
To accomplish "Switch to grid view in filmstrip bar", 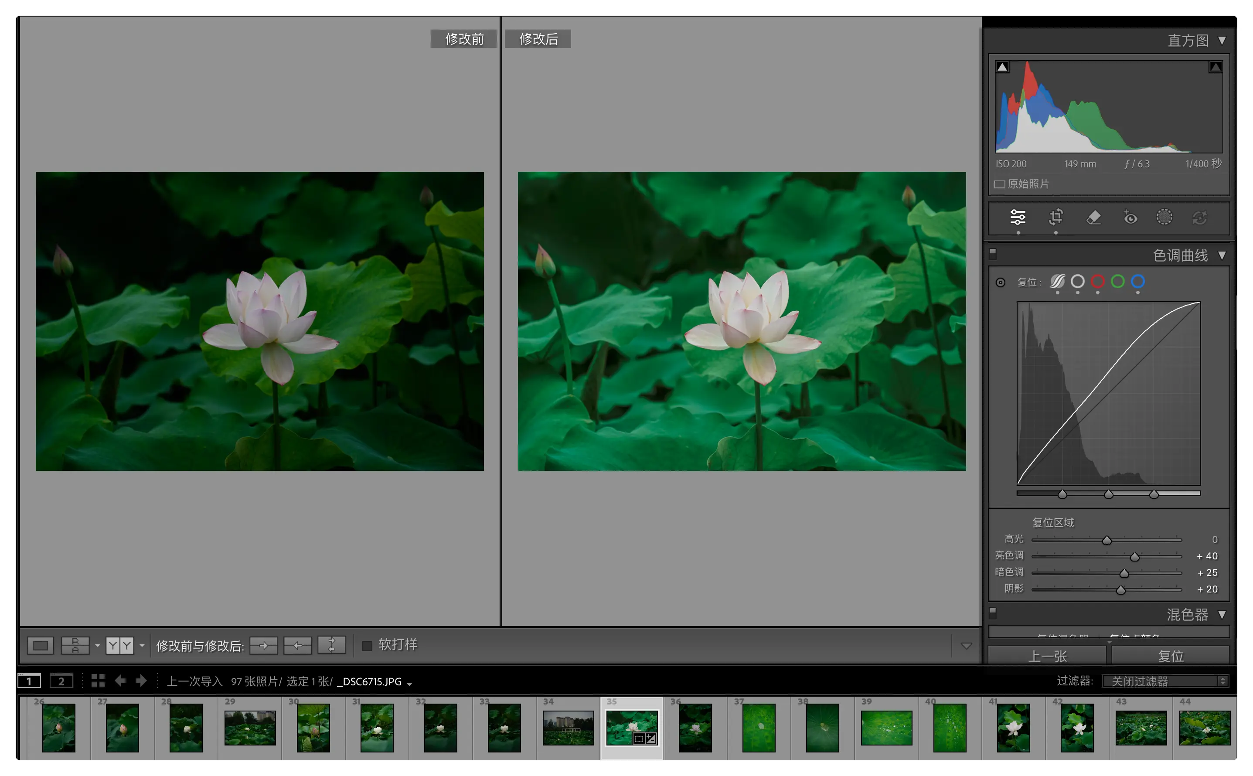I will 98,681.
